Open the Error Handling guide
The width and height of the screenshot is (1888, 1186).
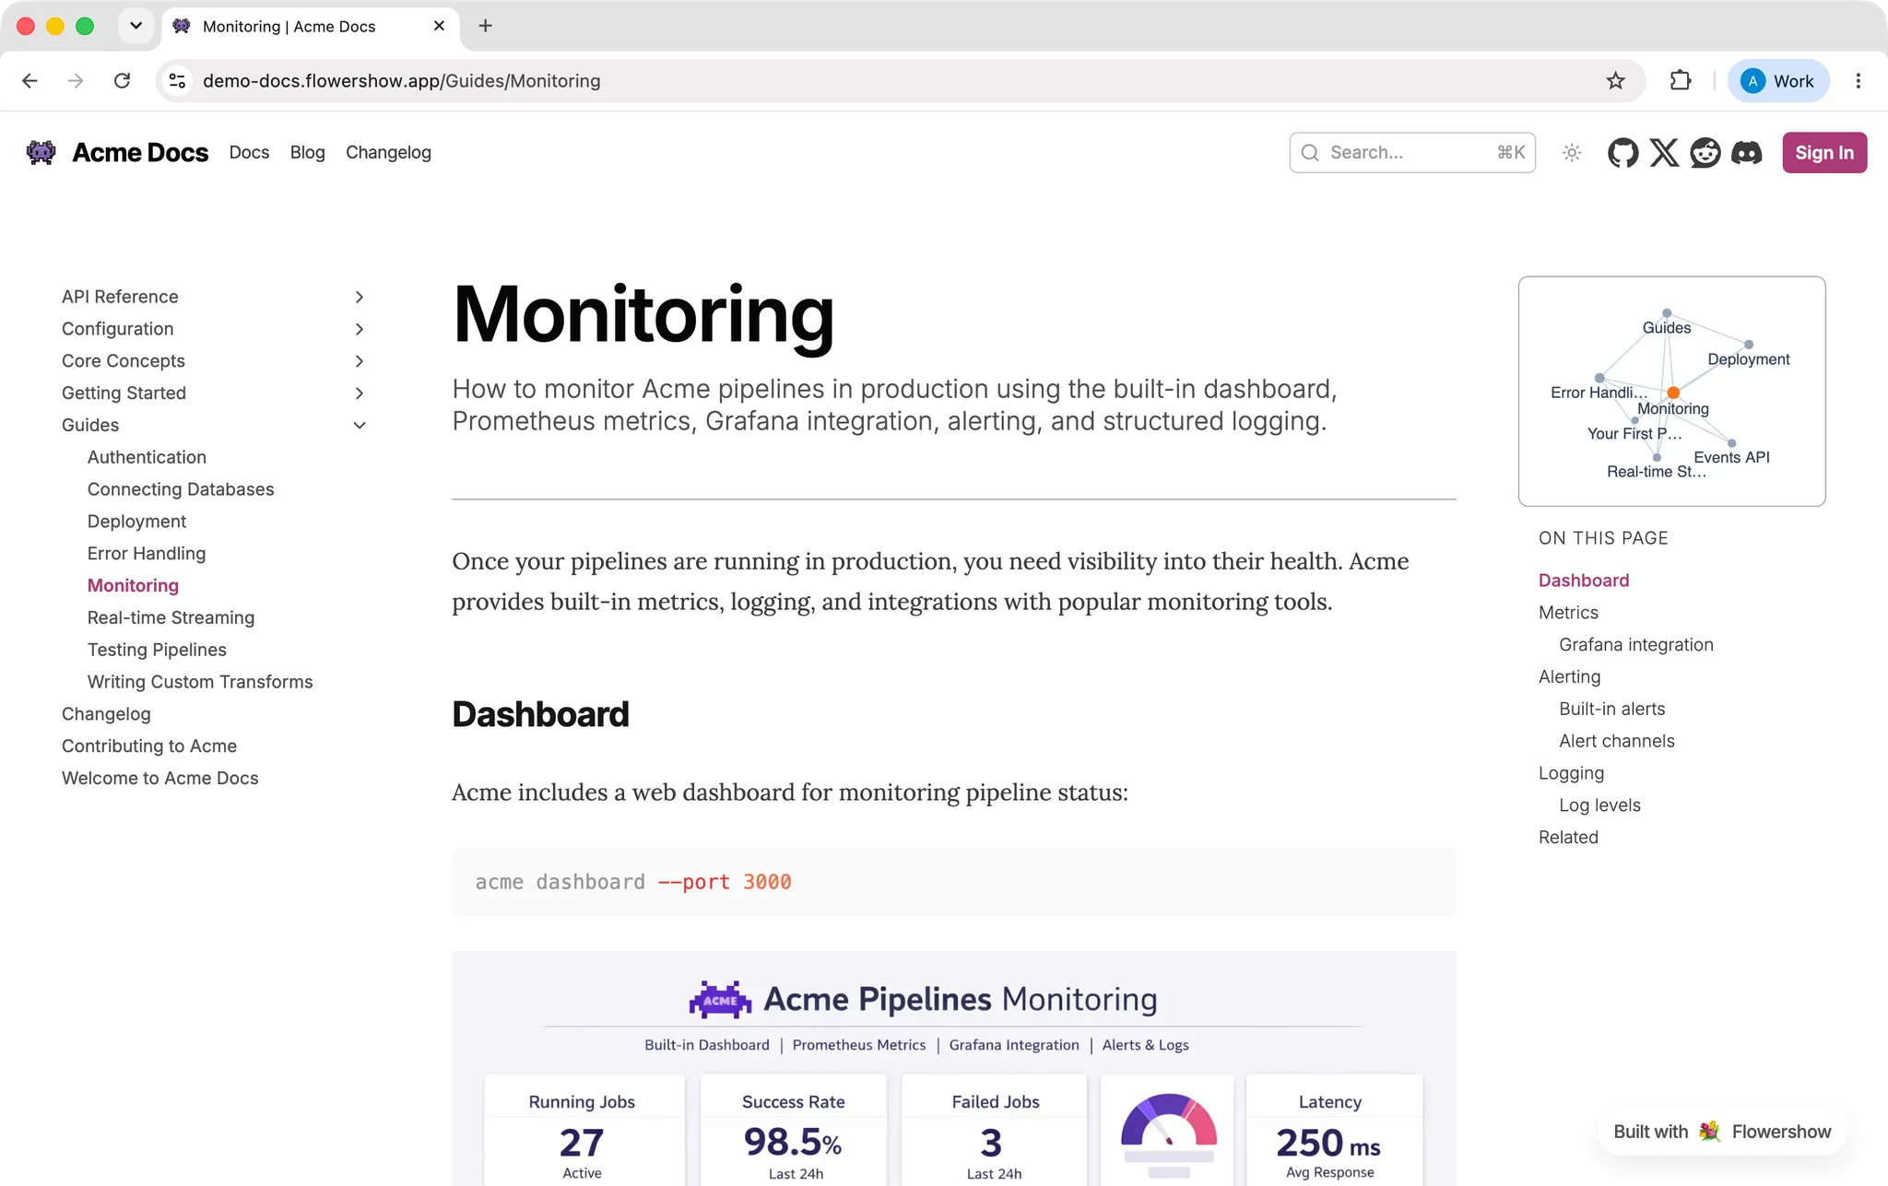click(x=147, y=554)
